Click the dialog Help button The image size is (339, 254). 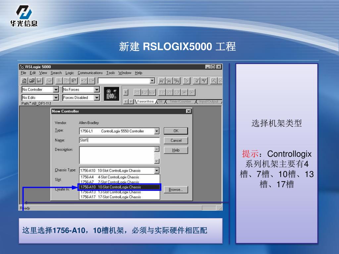(x=176, y=150)
